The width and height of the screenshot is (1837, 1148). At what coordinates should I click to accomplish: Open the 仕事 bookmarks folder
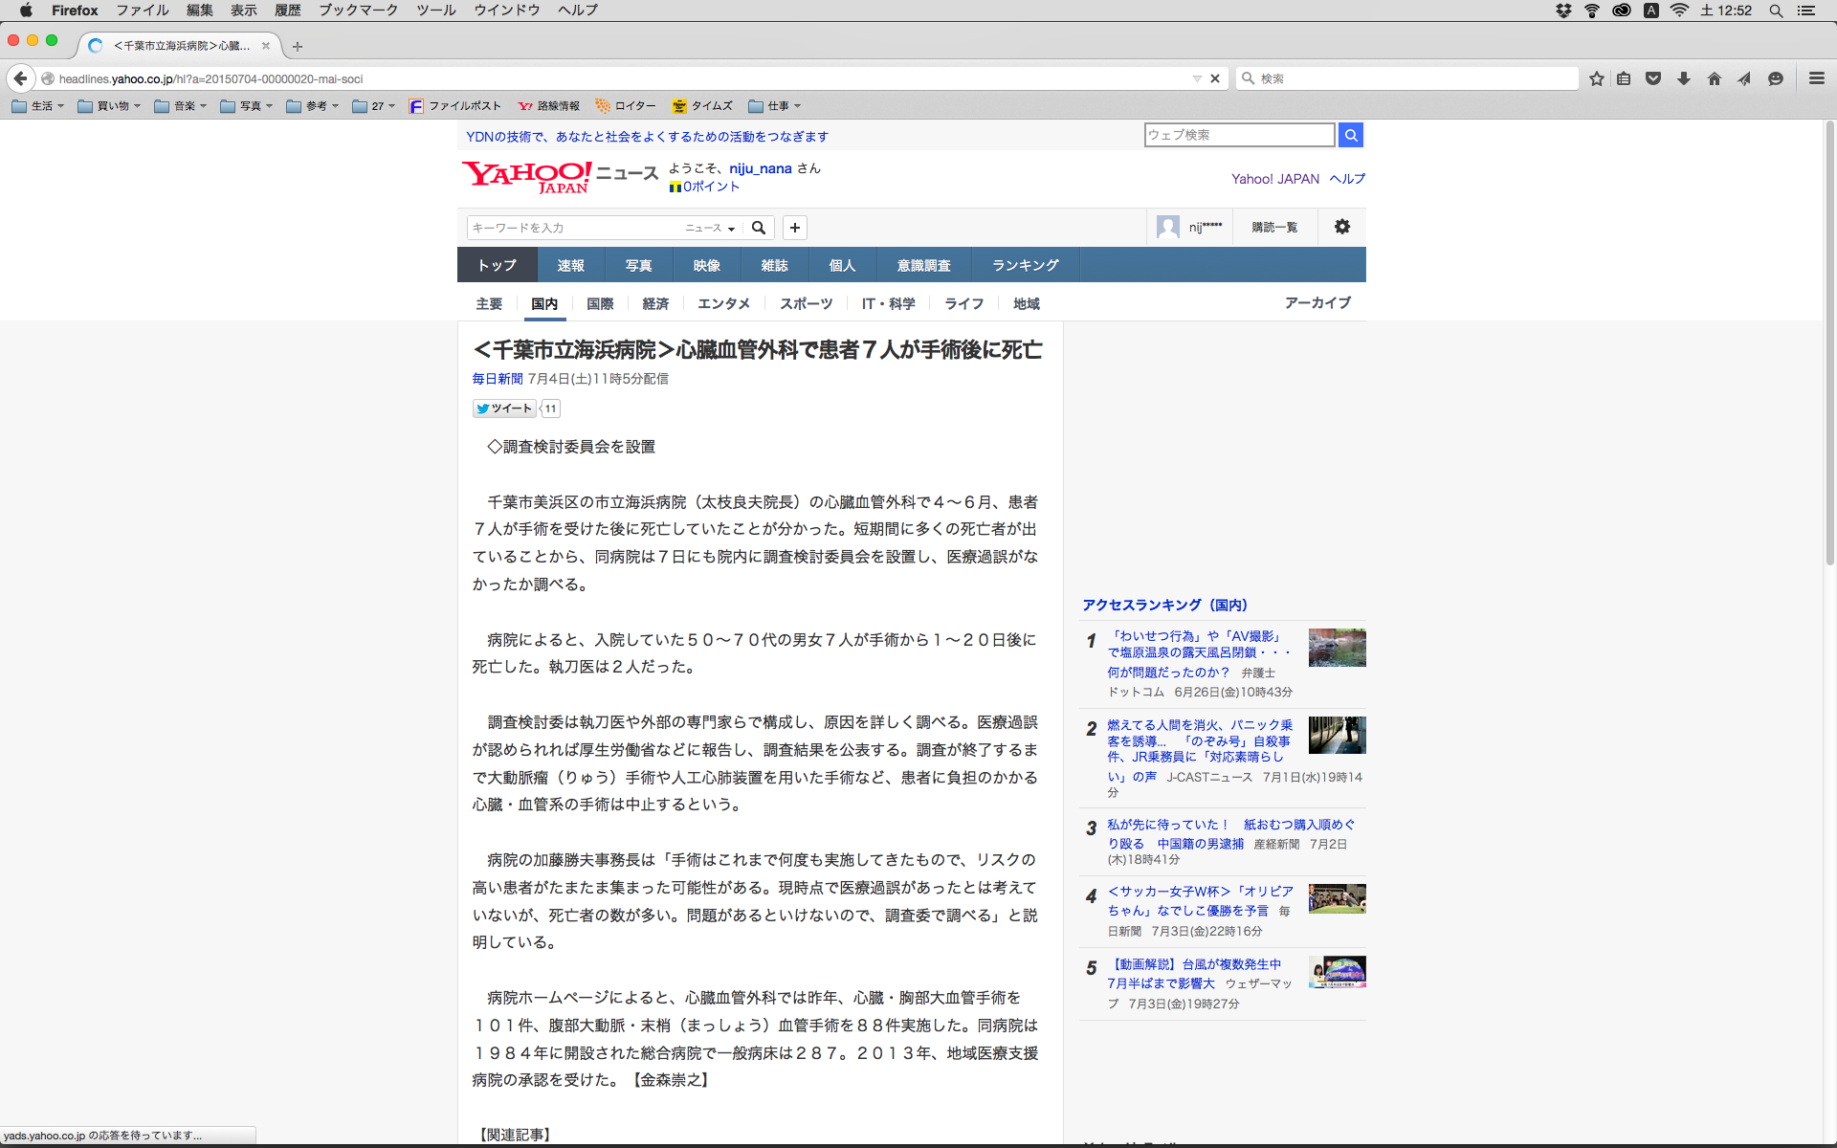pos(775,106)
